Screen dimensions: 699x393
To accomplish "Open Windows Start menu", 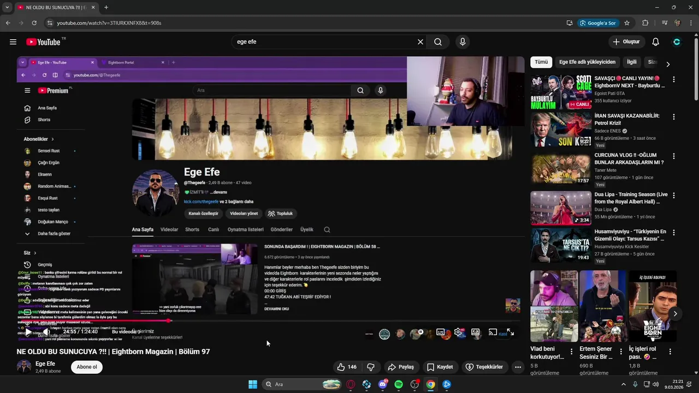I will (253, 384).
